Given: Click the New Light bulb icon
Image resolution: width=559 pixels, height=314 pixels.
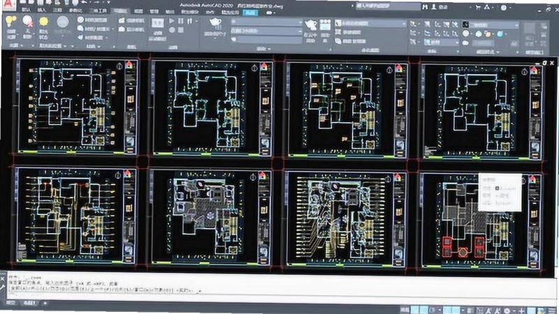Looking at the screenshot, I should 10,22.
